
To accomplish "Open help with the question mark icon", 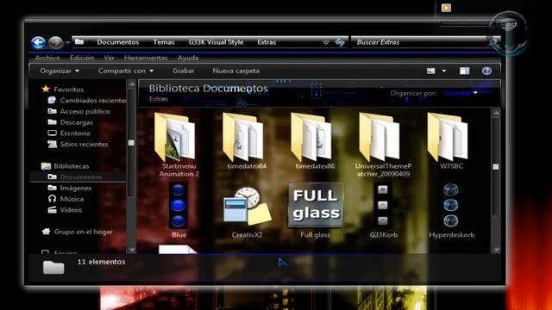I will tap(486, 71).
